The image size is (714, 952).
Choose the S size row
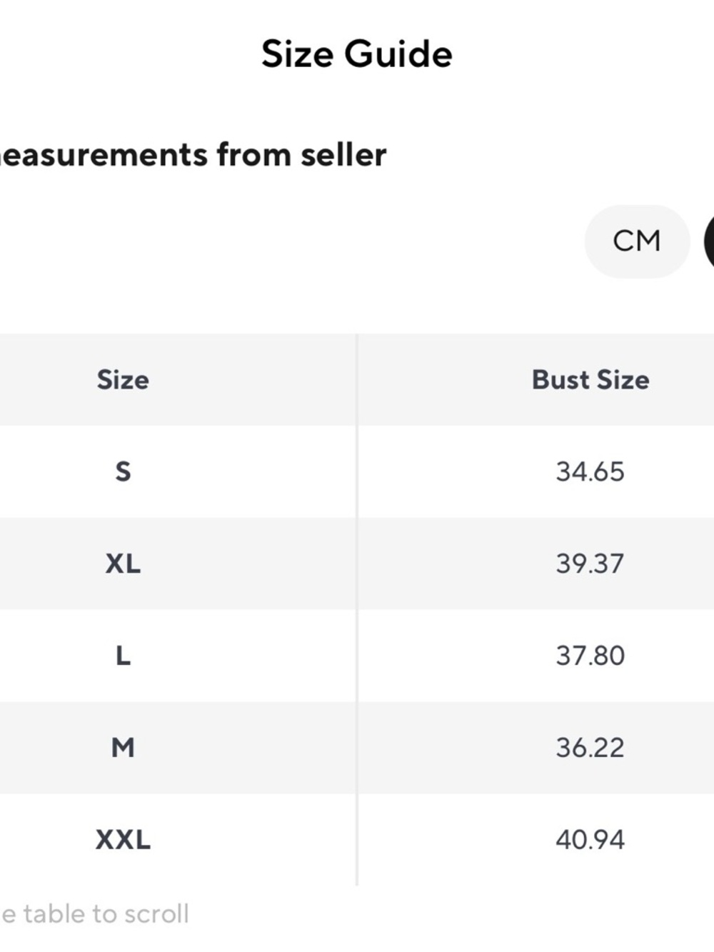pyautogui.click(x=357, y=471)
